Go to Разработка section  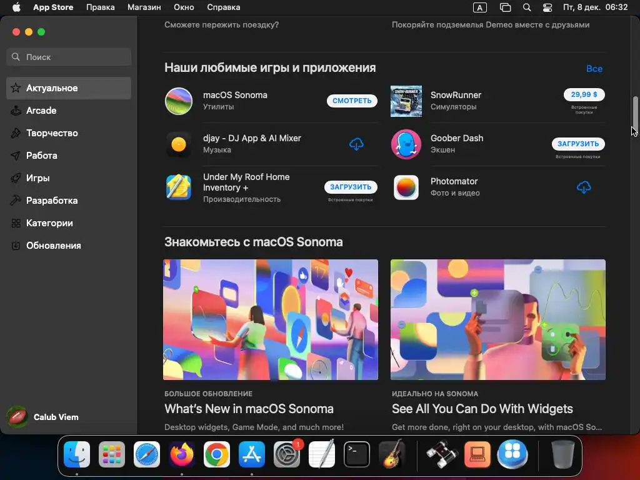(69, 201)
